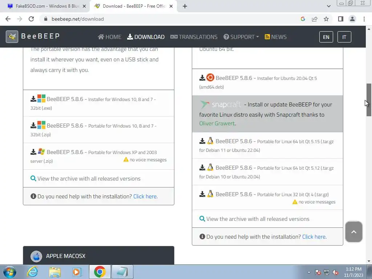Click the scroll-to-top arrow button
Viewport: 372px width, 279px height.
[354, 232]
